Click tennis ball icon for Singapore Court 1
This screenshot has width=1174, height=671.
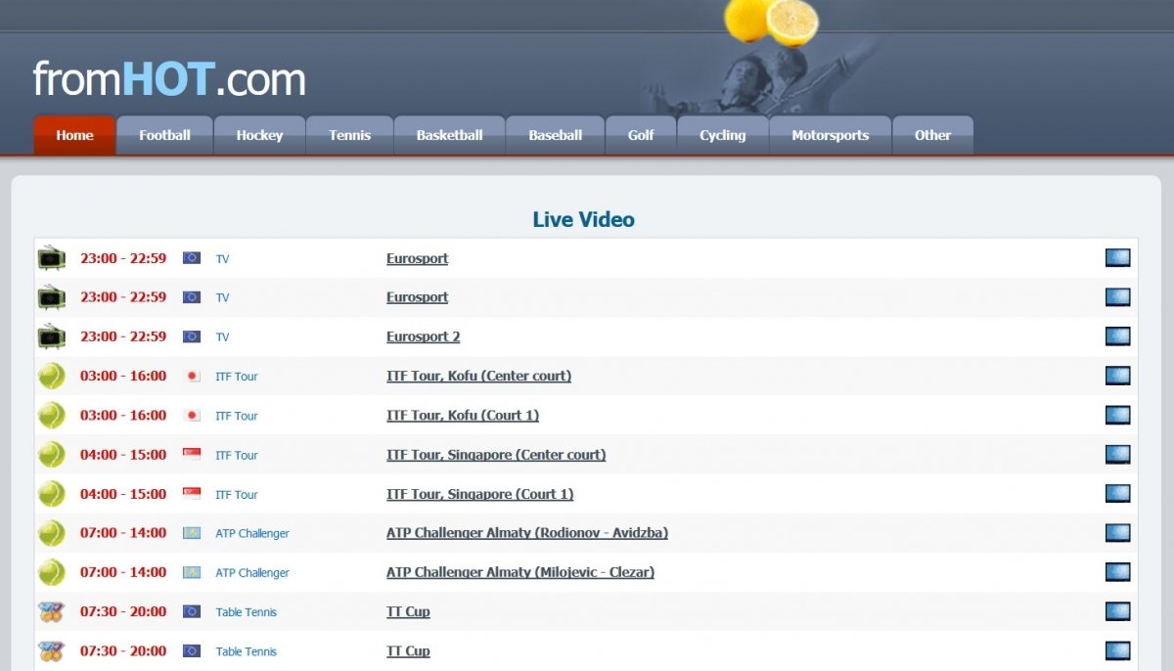click(51, 494)
